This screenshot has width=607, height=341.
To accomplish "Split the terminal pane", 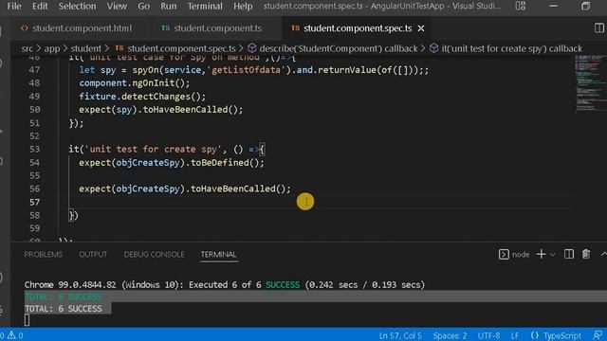I will click(x=569, y=254).
